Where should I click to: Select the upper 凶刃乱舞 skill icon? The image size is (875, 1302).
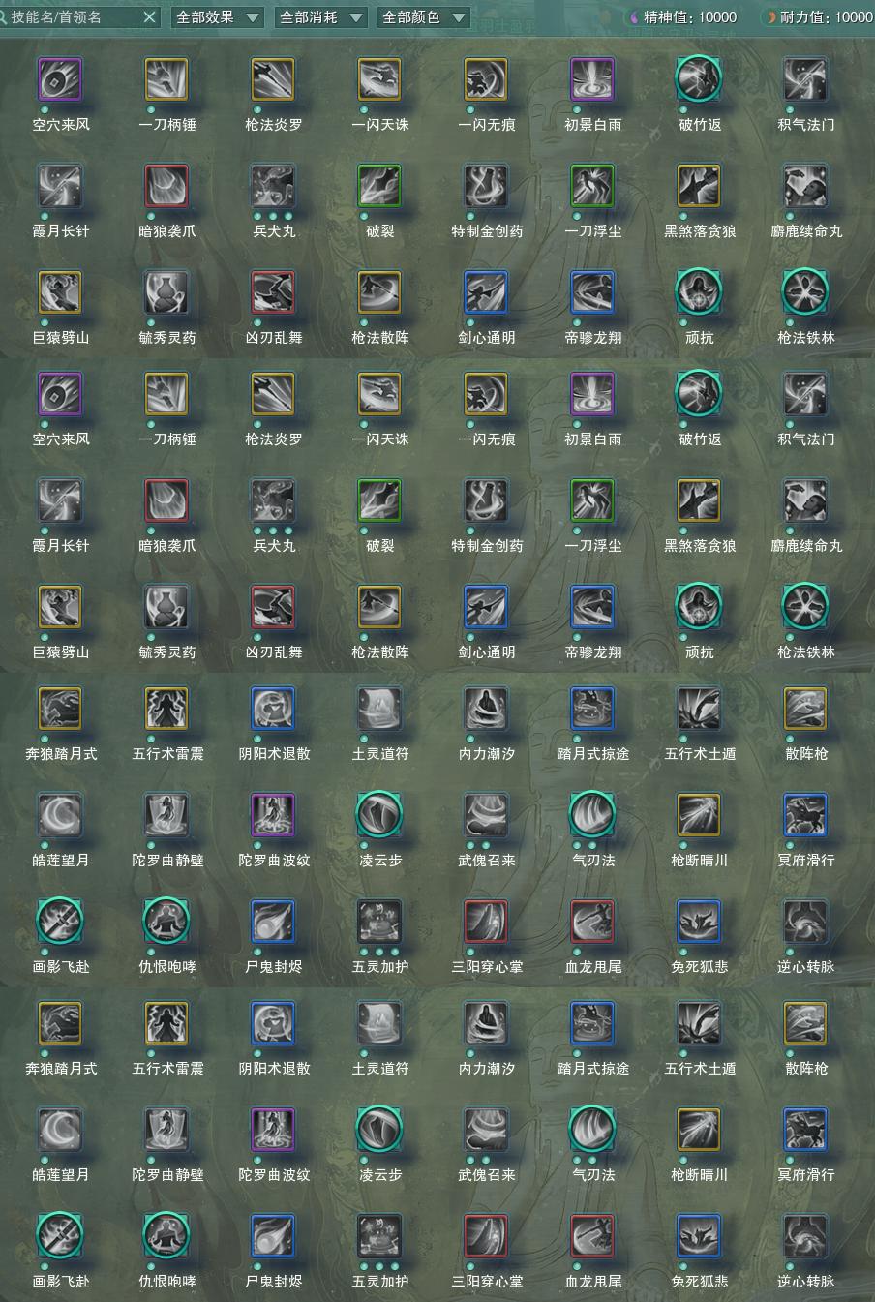pos(273,292)
